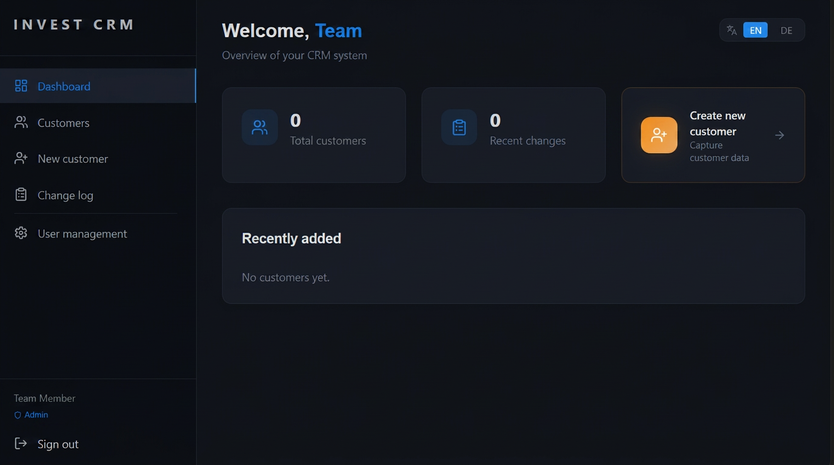Viewport: 834px width, 465px height.
Task: Click the Sign out arrow icon
Action: click(21, 444)
